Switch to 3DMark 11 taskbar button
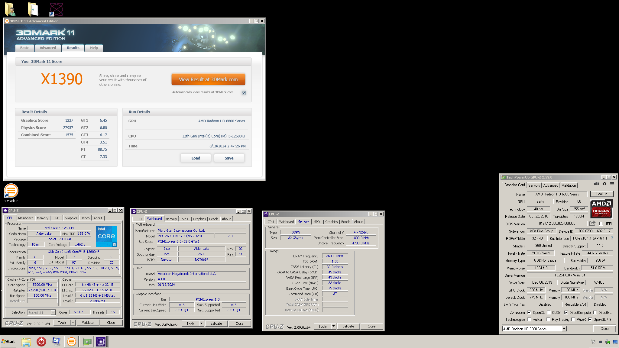 click(x=72, y=342)
